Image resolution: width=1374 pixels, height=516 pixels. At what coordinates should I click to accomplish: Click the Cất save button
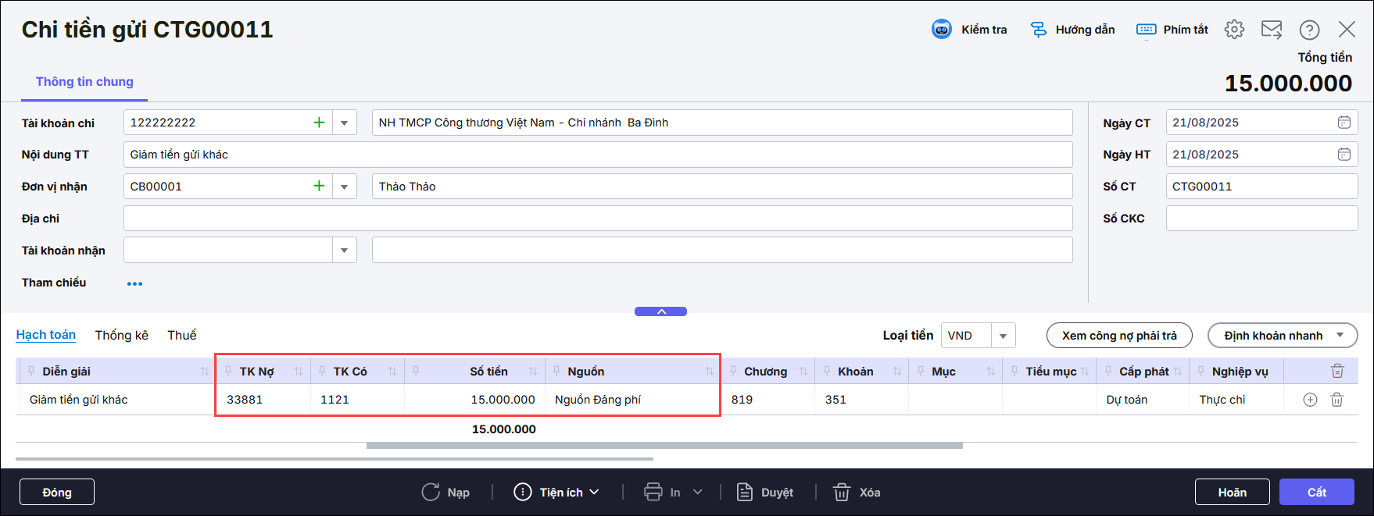(1316, 493)
